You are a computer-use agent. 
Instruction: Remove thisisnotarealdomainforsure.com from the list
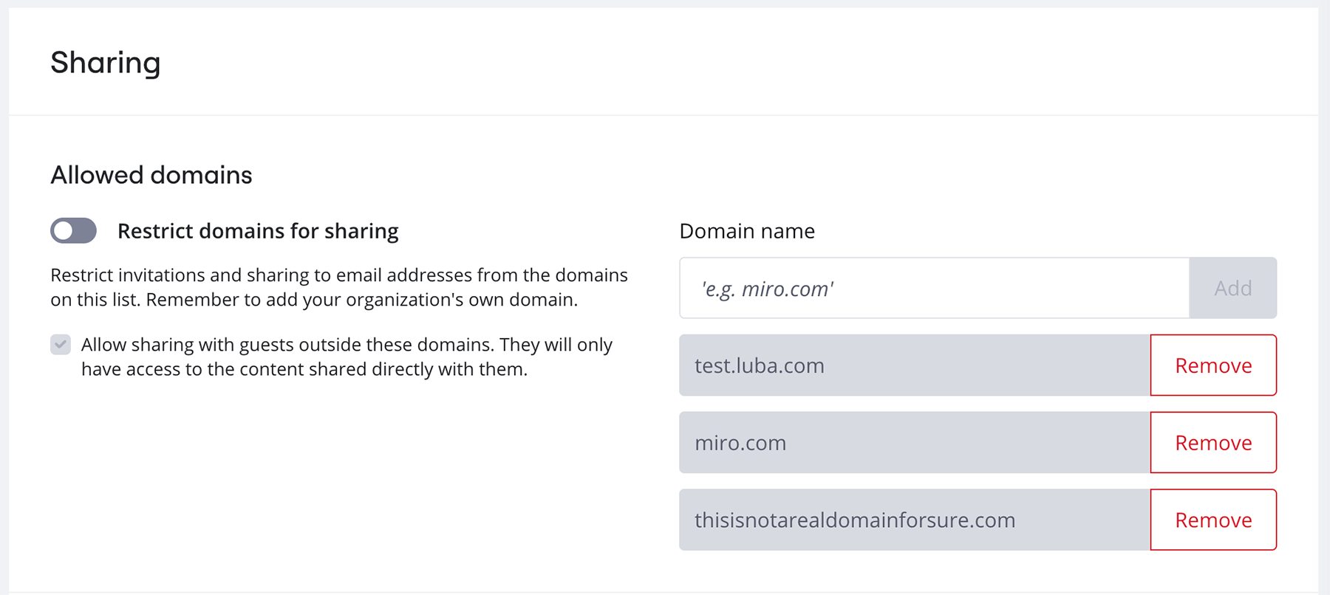click(1213, 520)
